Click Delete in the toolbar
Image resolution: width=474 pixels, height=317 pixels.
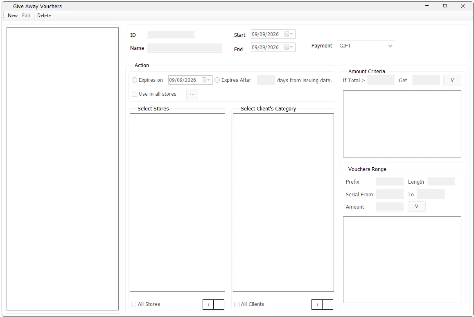tap(44, 16)
